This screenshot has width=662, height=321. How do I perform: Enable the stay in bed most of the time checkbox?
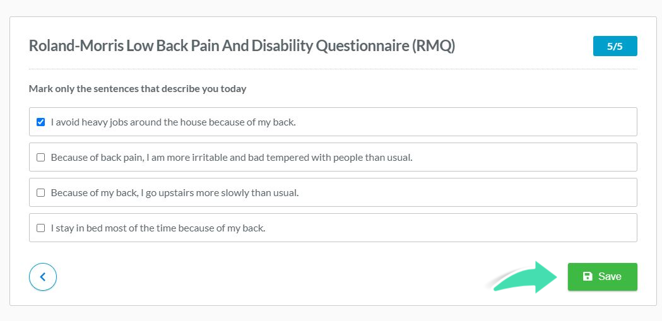pyautogui.click(x=40, y=228)
